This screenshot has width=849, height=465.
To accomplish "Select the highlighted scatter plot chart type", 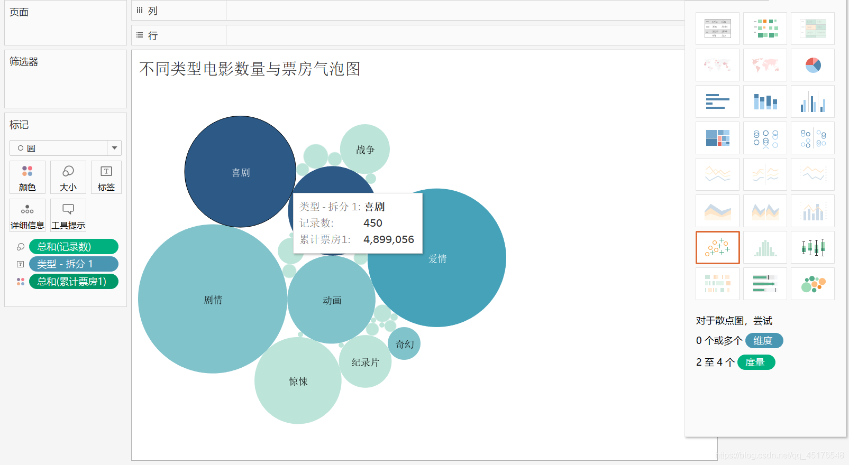I will [x=717, y=247].
